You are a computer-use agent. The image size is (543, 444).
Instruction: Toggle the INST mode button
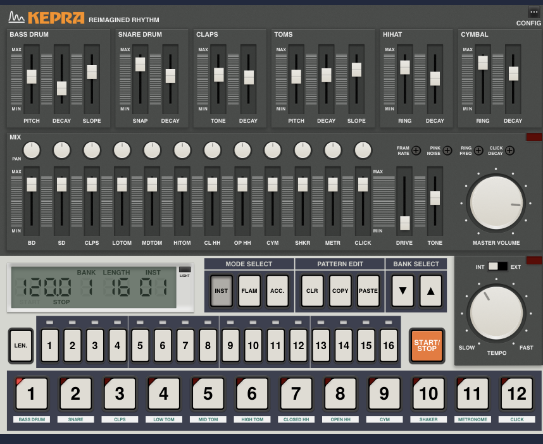pyautogui.click(x=222, y=291)
